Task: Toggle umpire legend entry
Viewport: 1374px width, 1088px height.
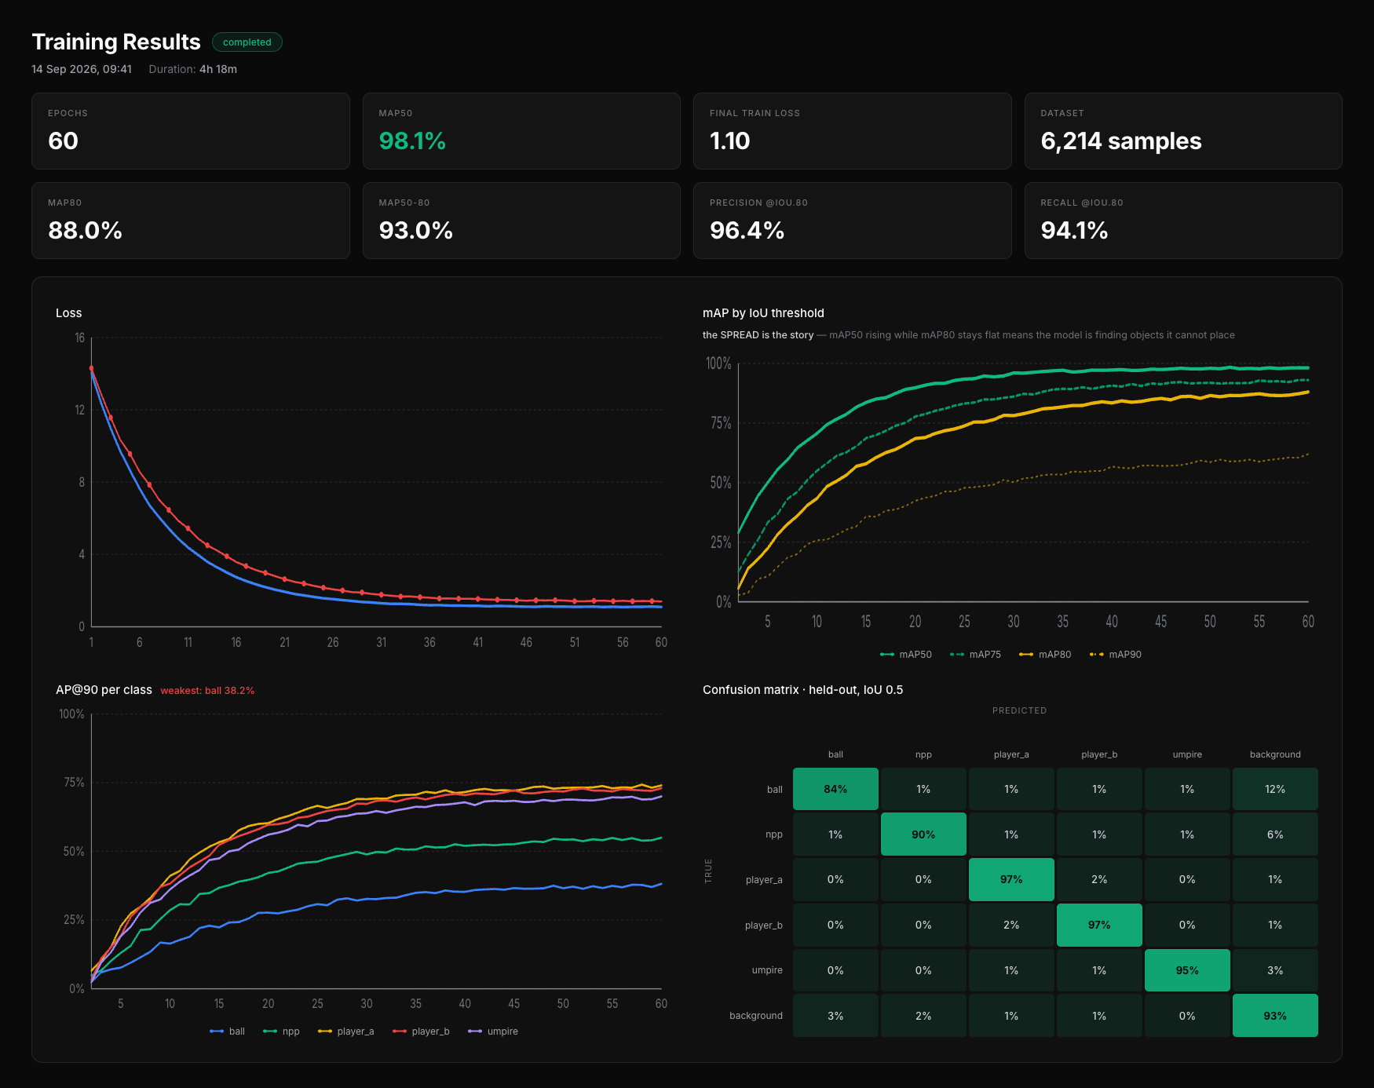Action: point(493,1031)
